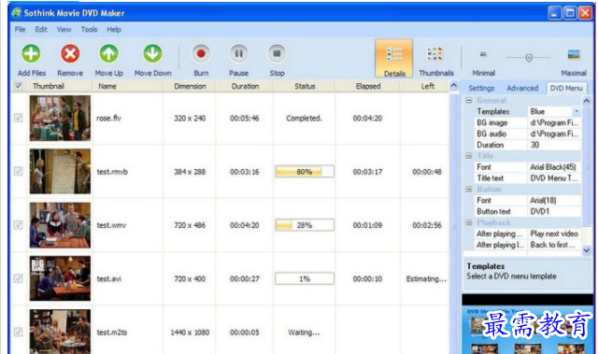
Task: Edit Title Font value Arial Black(45)
Action: click(554, 167)
